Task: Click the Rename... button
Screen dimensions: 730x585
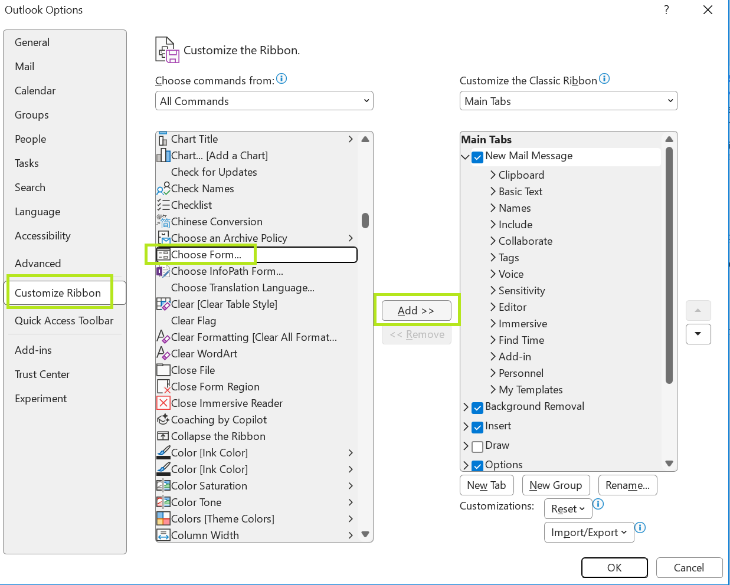Action: pyautogui.click(x=627, y=485)
